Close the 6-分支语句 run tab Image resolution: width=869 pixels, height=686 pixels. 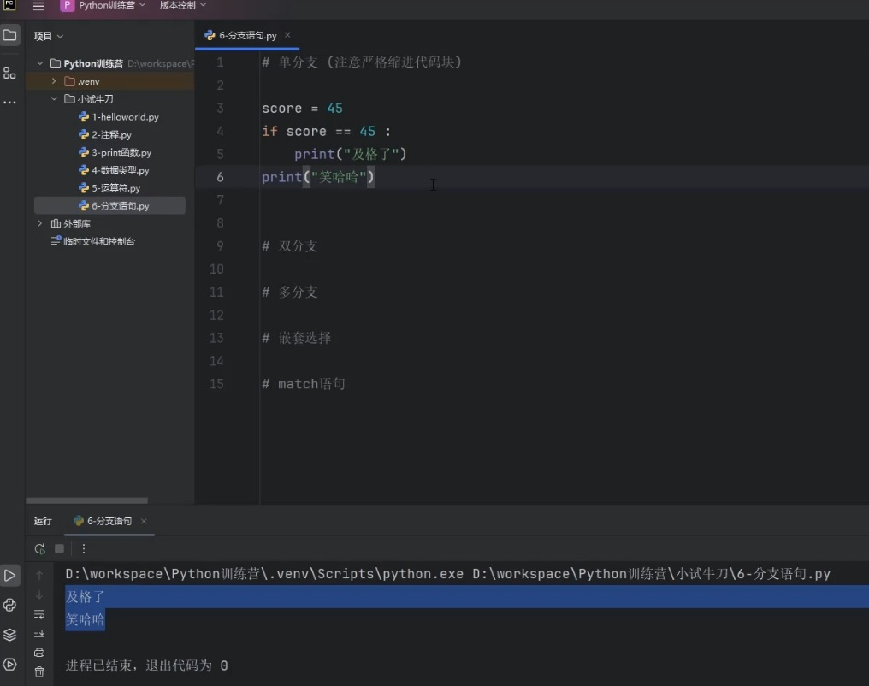144,521
